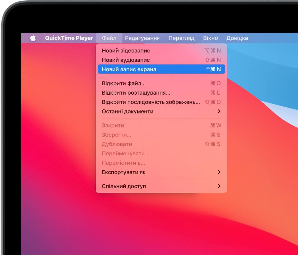The height and width of the screenshot is (255, 298).
Task: Open the Довідка menu
Action: [x=237, y=38]
